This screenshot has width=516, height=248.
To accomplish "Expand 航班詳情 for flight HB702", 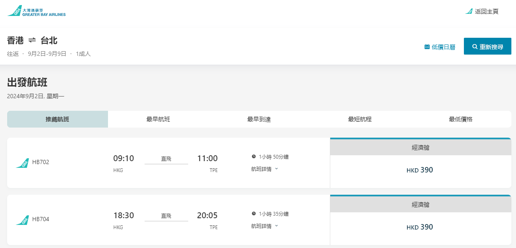I will 265,169.
